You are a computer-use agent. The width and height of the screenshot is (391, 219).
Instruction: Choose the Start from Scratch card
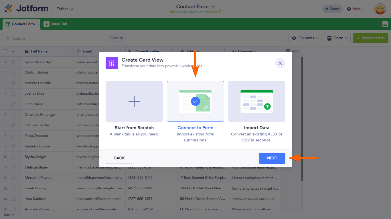[134, 101]
